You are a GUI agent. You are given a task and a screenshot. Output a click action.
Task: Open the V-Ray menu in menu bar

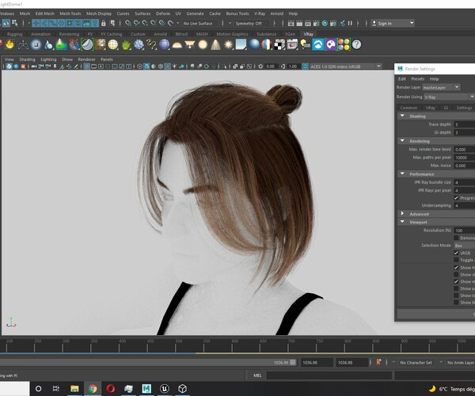(260, 13)
